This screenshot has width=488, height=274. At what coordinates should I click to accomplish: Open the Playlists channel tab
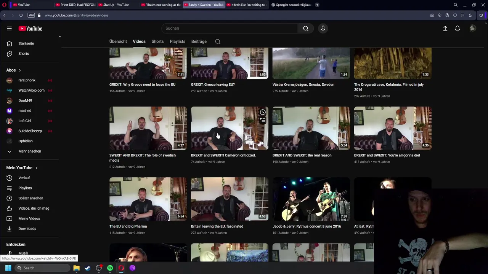point(178,41)
